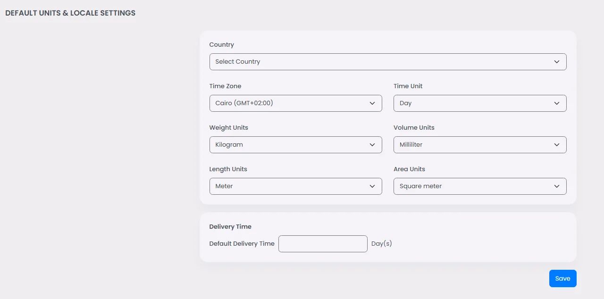This screenshot has height=299, width=604.
Task: Click the Default Units & Locale Settings heading
Action: tap(70, 13)
